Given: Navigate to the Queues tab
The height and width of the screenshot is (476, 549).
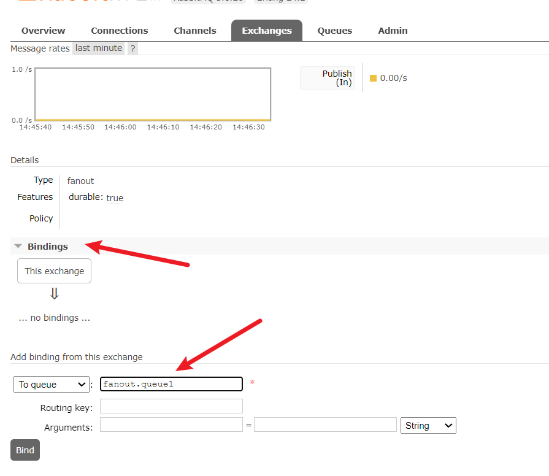Looking at the screenshot, I should click(335, 31).
